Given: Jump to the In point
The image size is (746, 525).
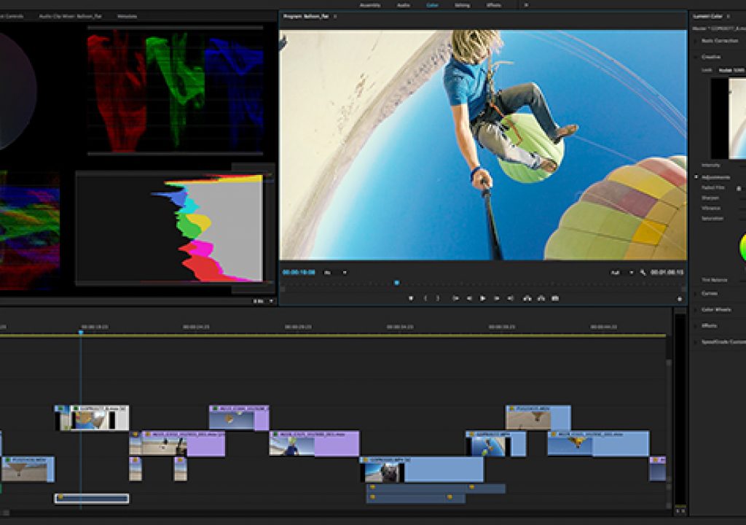Looking at the screenshot, I should (x=455, y=298).
